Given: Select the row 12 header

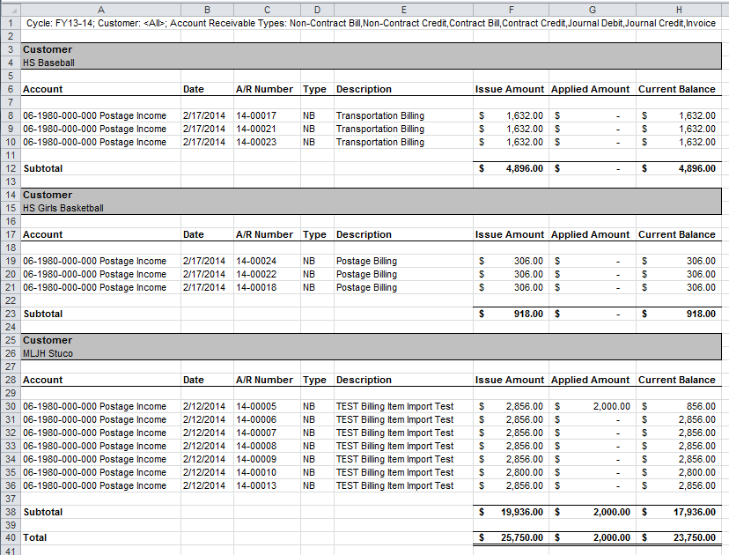Looking at the screenshot, I should click(10, 168).
